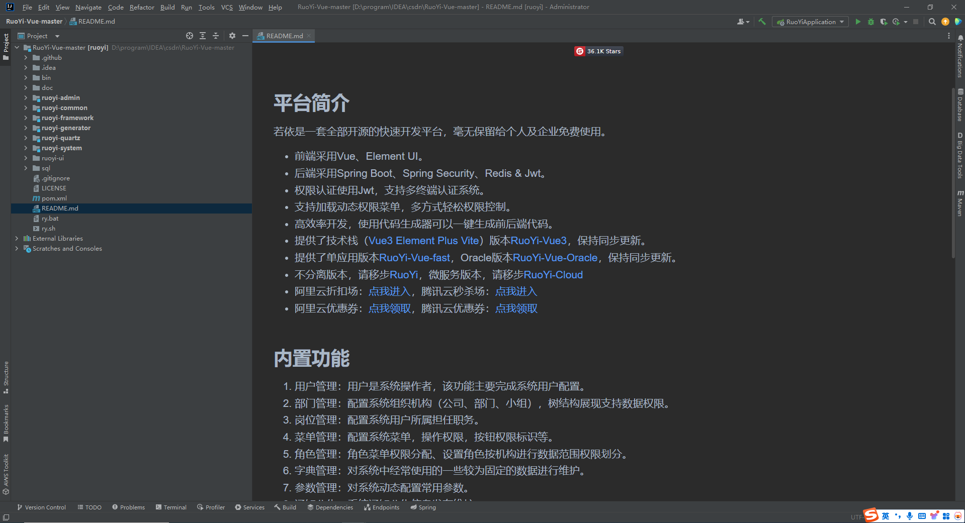Click the 36.1K Stars badge
Screen dimensions: 965x523
[598, 51]
